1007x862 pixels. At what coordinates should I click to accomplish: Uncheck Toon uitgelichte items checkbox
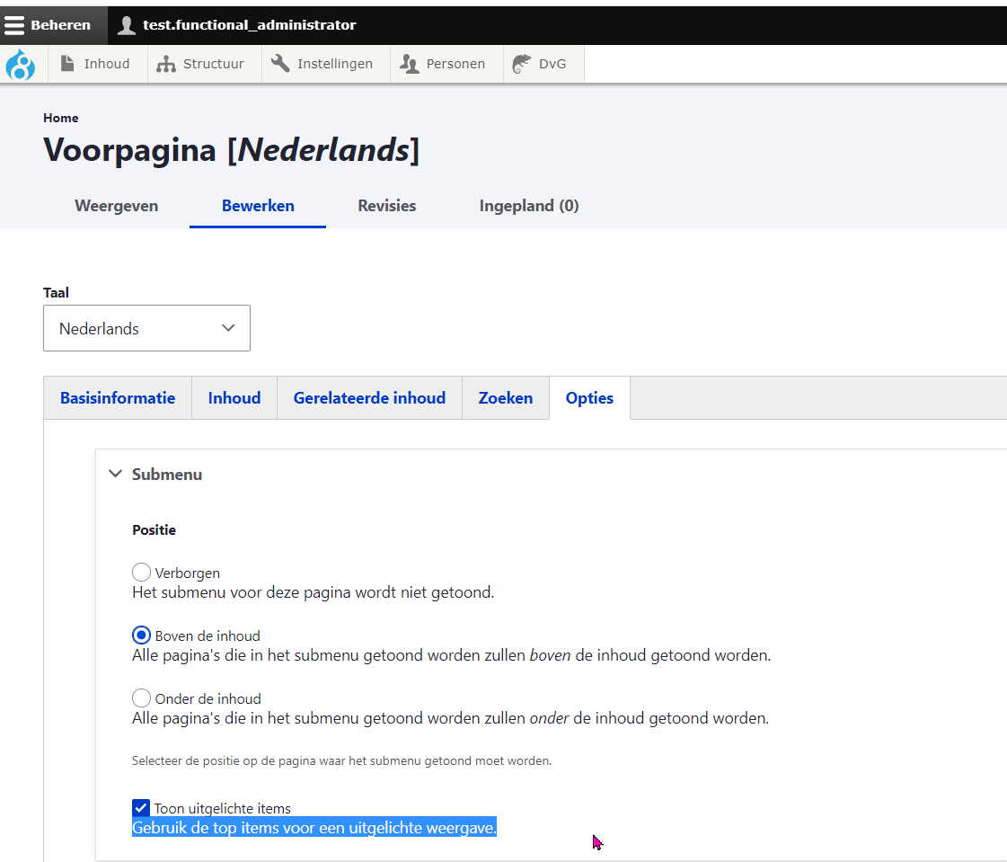click(x=141, y=808)
